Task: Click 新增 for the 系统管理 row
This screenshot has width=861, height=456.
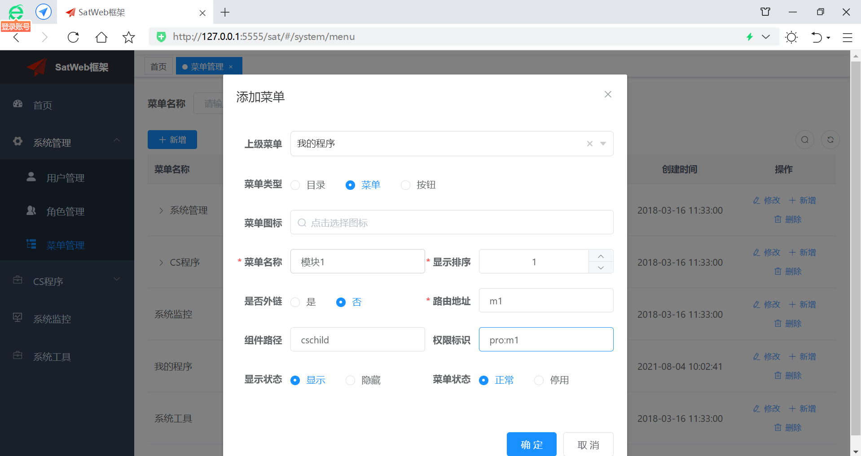Action: click(803, 200)
